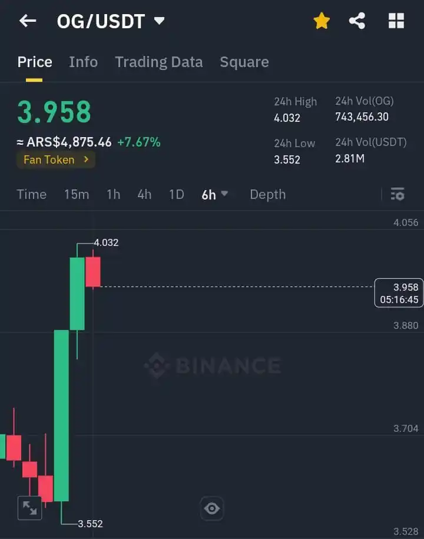Open the Square tab
Viewport: 424px width, 539px height.
pyautogui.click(x=244, y=62)
